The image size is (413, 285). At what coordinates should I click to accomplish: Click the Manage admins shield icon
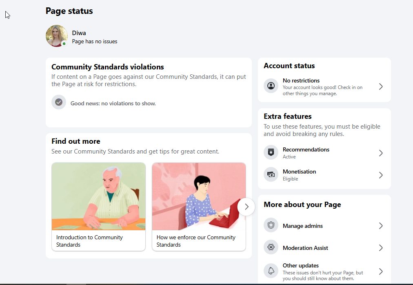point(271,225)
